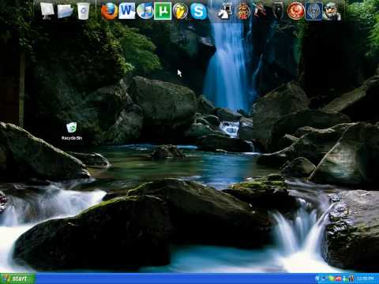Launch uTorrent from the dock

pos(163,11)
